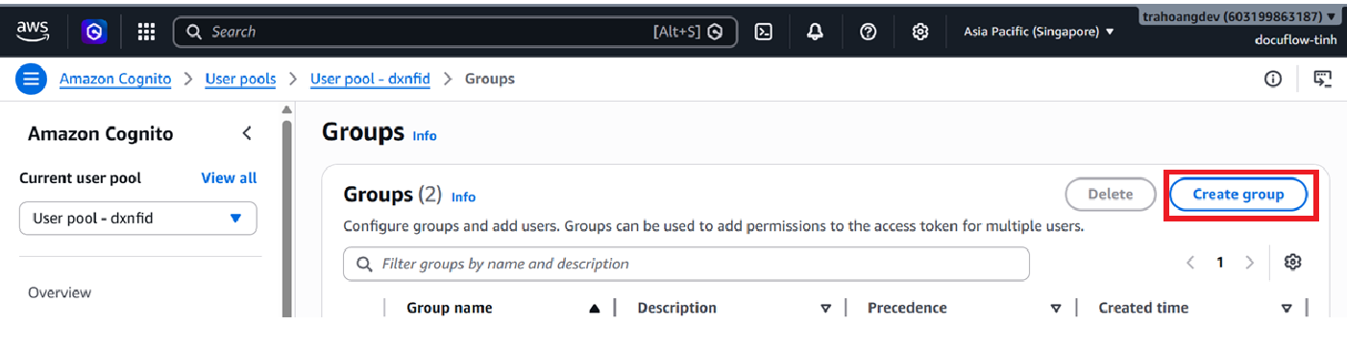
Task: Open Info link beside Groups page heading
Action: [x=425, y=135]
